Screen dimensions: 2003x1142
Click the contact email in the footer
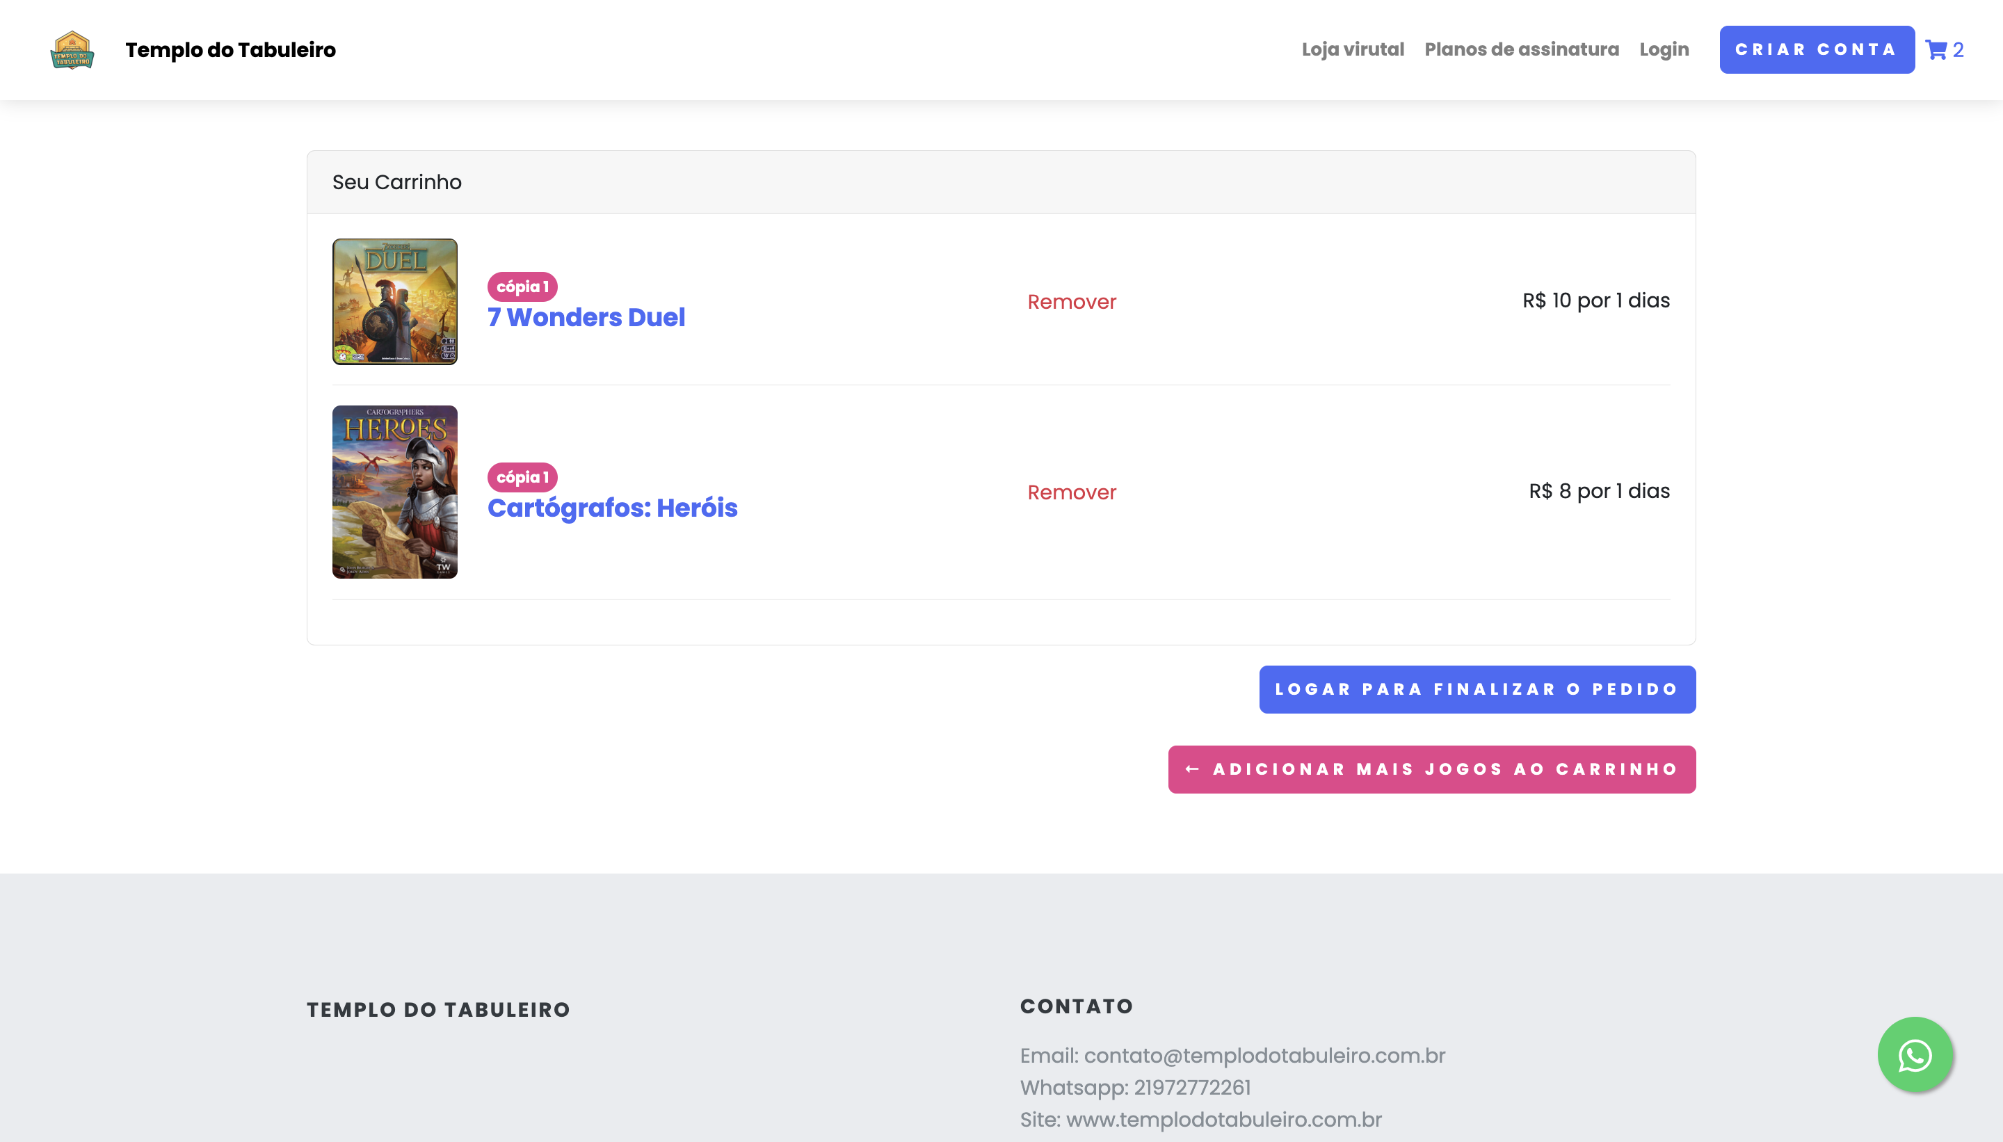pyautogui.click(x=1264, y=1056)
